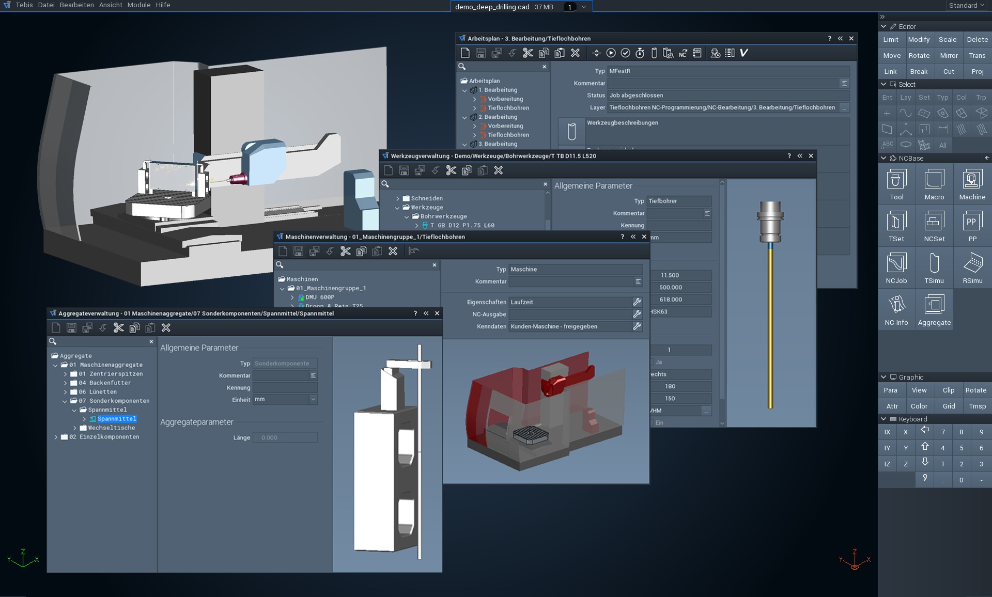Open the Einheit mm dropdown in Aggregateverwaltung

pos(312,399)
